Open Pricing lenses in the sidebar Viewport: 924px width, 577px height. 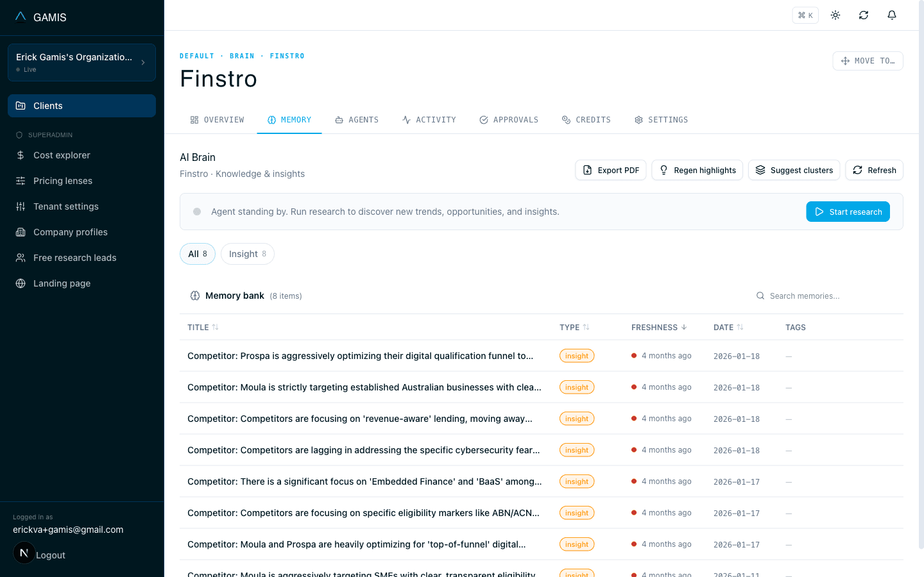click(x=81, y=181)
